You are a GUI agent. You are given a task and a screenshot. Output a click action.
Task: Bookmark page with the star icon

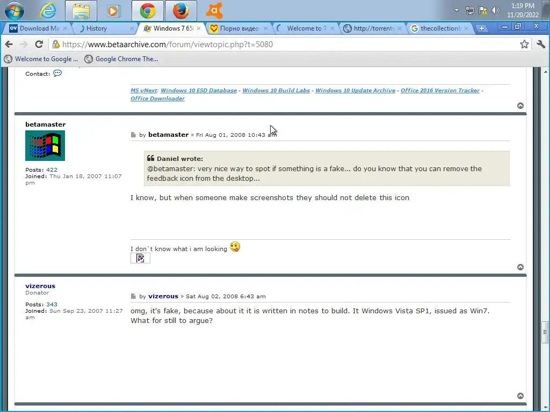[524, 44]
